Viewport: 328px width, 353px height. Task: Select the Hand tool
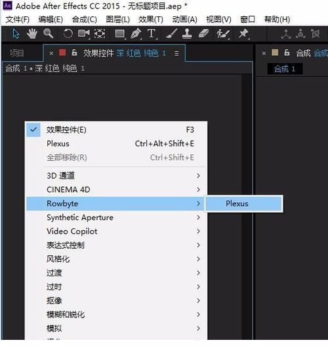tap(32, 33)
